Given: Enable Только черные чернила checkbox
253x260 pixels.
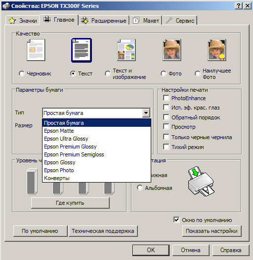Looking at the screenshot, I should 166,137.
